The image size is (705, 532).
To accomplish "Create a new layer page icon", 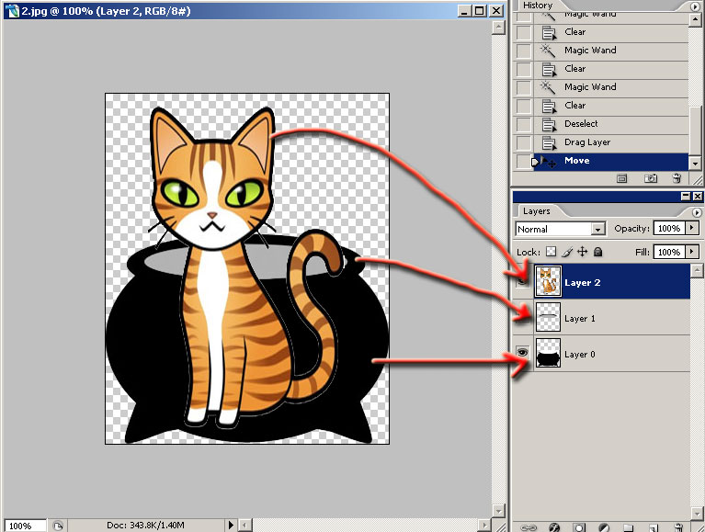I will [x=654, y=527].
